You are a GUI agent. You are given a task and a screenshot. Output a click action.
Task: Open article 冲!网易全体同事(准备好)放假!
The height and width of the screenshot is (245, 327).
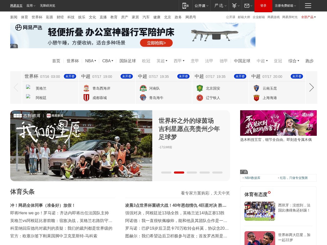pyautogui.click(x=43, y=205)
